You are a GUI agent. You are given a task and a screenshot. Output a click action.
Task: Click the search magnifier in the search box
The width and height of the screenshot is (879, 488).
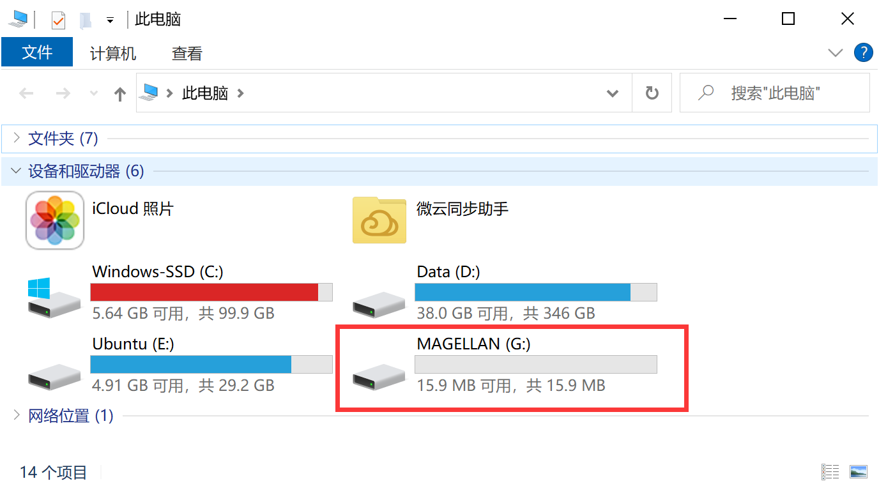click(x=706, y=93)
